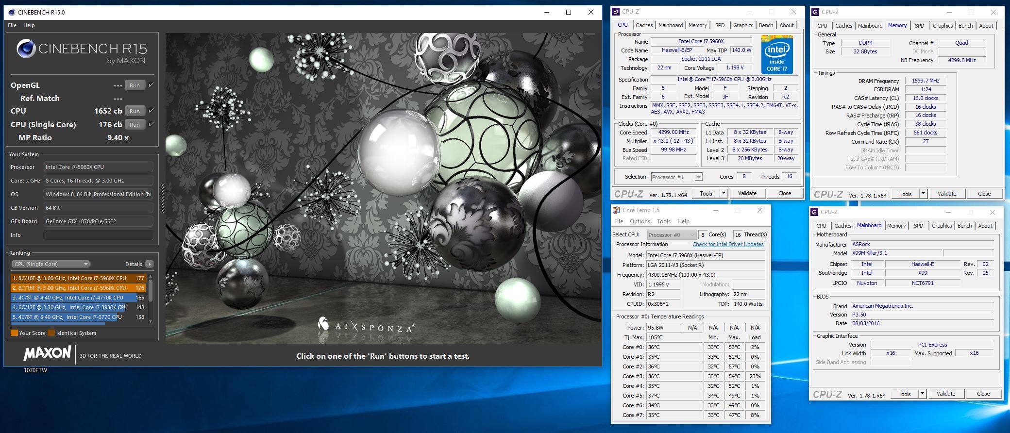Click the Cinebench app icon in title bar
Viewport: 1010px width, 433px height.
12,12
